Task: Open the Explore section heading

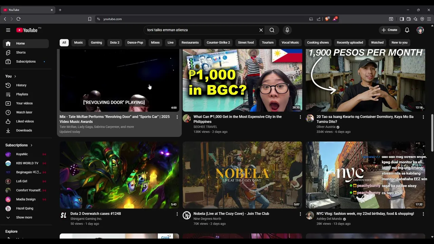Action: point(12,231)
